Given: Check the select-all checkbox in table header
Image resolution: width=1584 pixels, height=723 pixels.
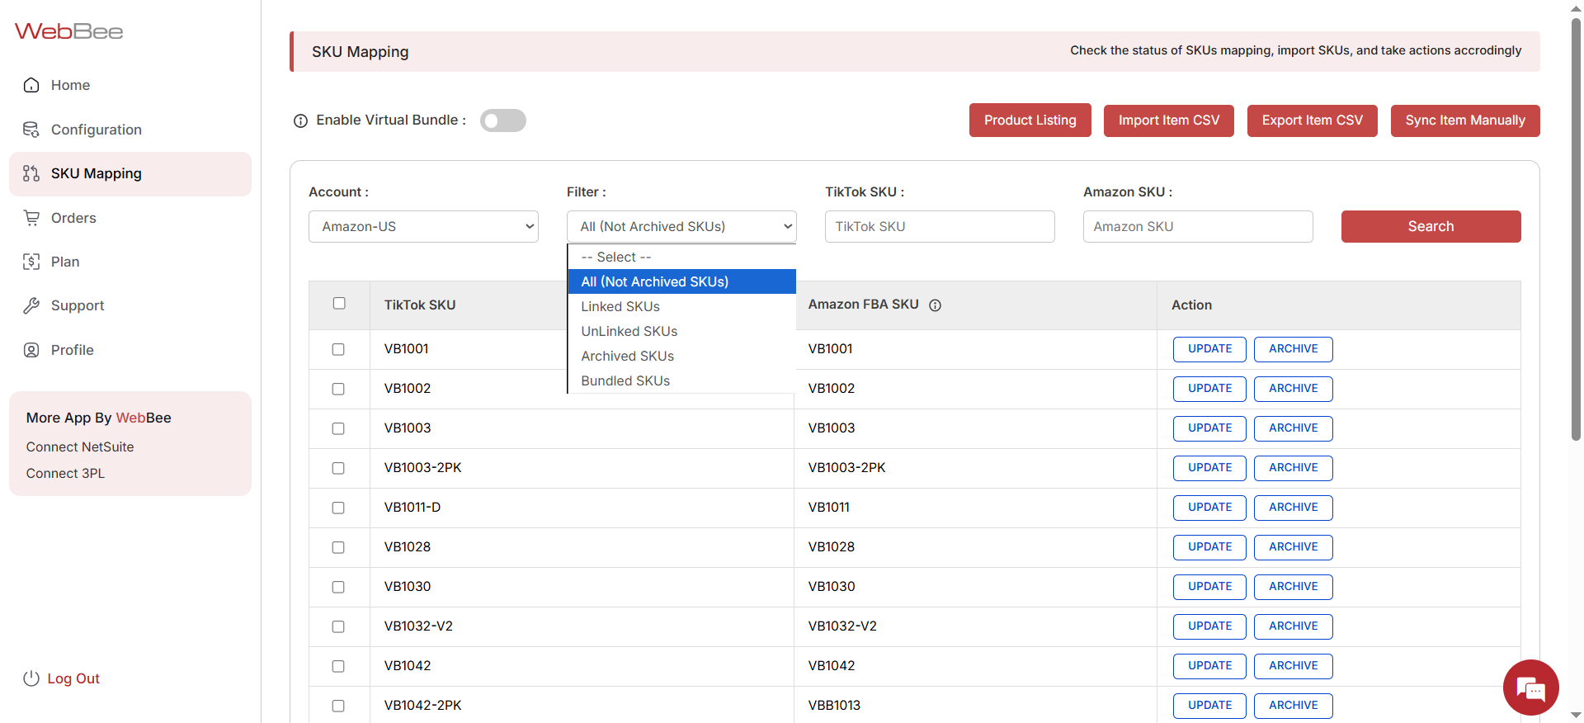Looking at the screenshot, I should [339, 304].
